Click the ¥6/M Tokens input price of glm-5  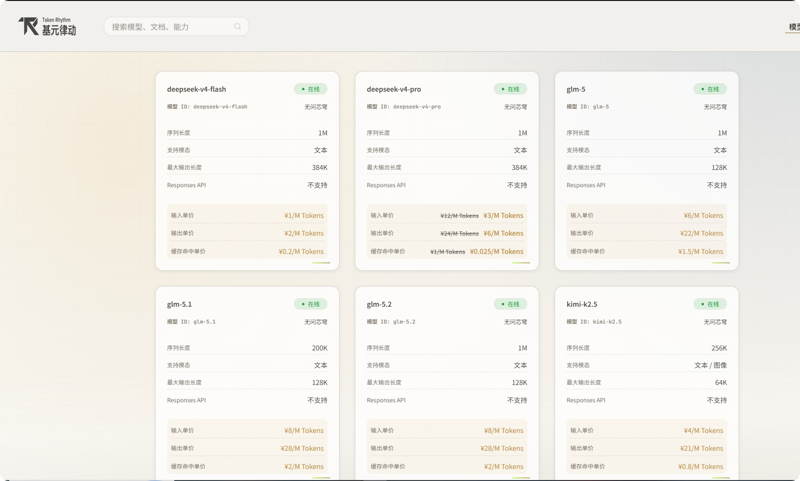click(703, 216)
